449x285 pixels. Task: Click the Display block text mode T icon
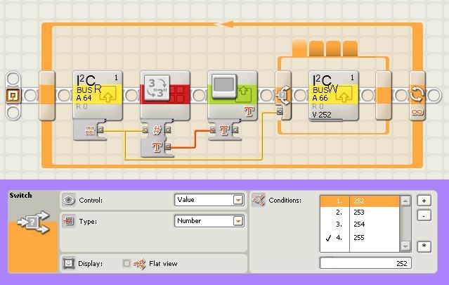point(249,111)
